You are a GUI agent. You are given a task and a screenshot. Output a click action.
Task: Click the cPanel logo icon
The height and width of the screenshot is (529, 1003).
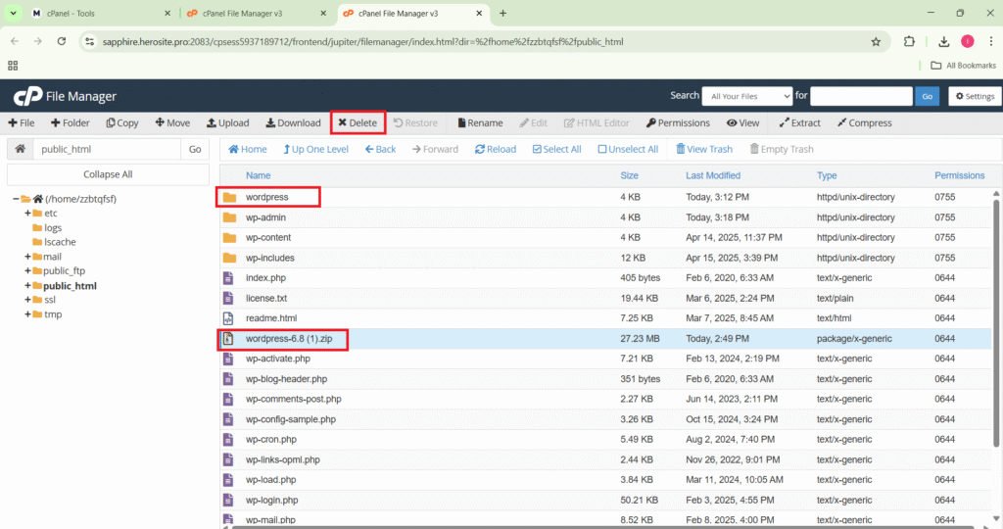[x=28, y=96]
